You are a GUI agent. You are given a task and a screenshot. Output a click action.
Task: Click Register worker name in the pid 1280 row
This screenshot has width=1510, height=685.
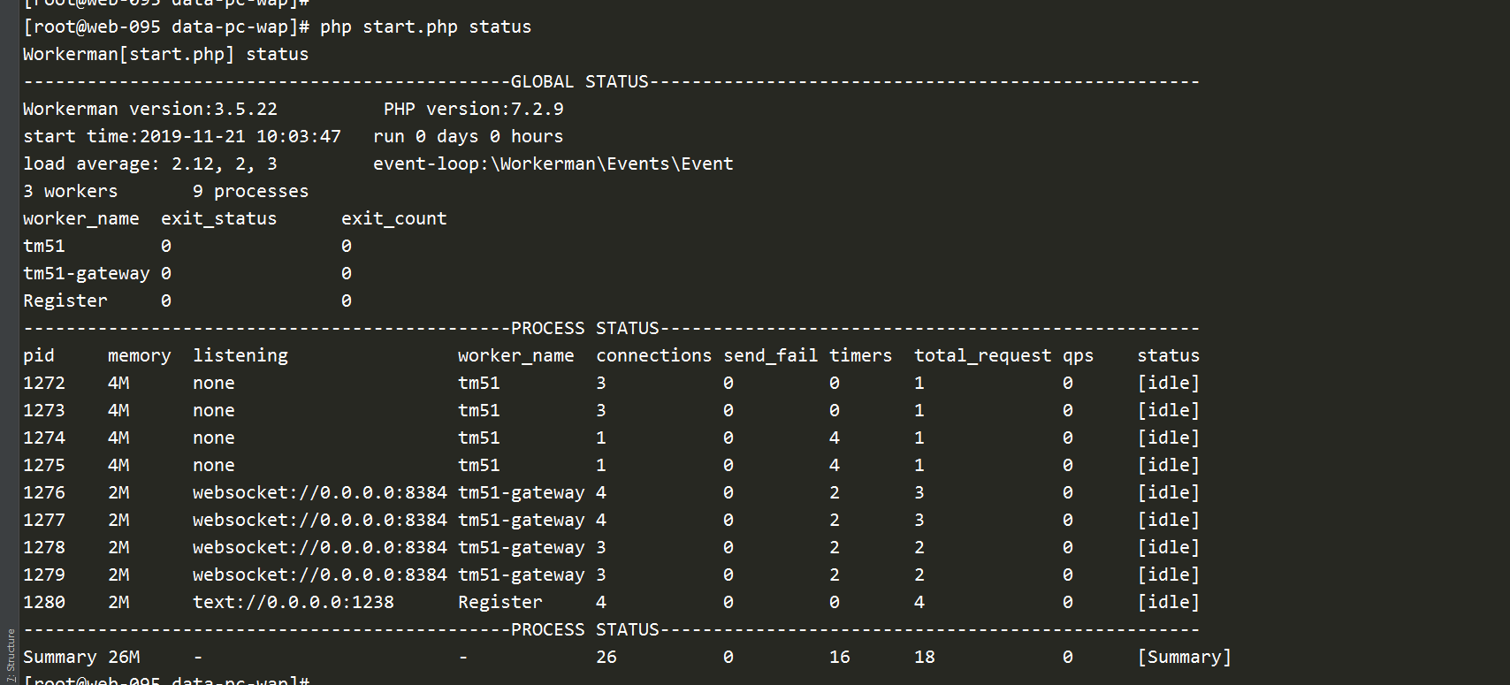(x=500, y=602)
